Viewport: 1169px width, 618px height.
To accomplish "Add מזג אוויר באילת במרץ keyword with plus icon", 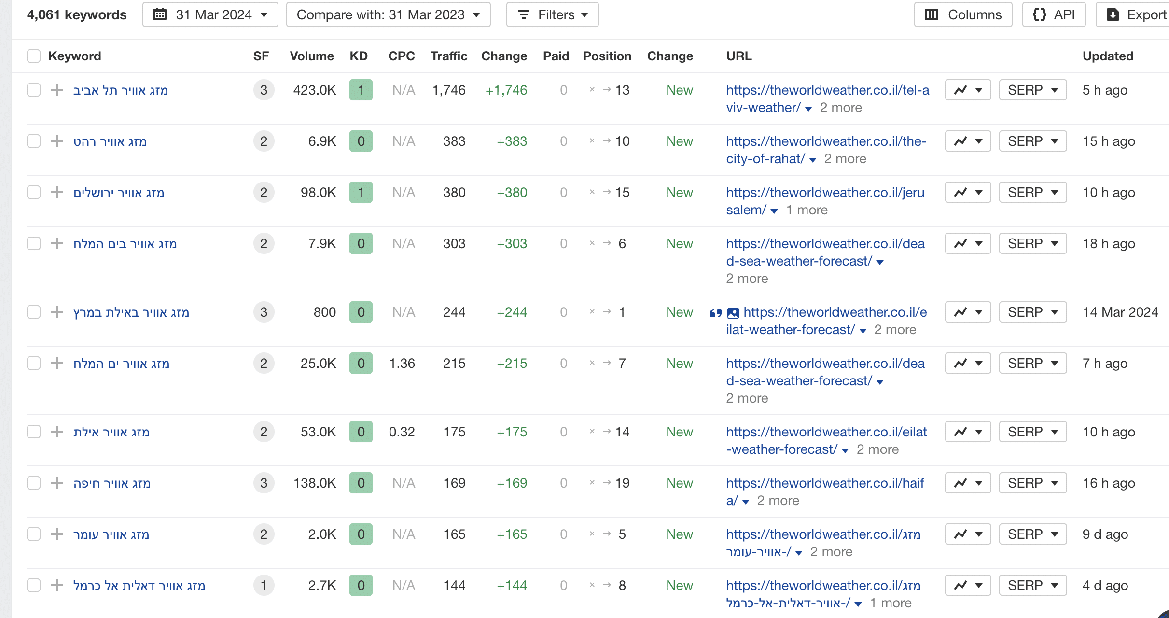I will coord(57,312).
